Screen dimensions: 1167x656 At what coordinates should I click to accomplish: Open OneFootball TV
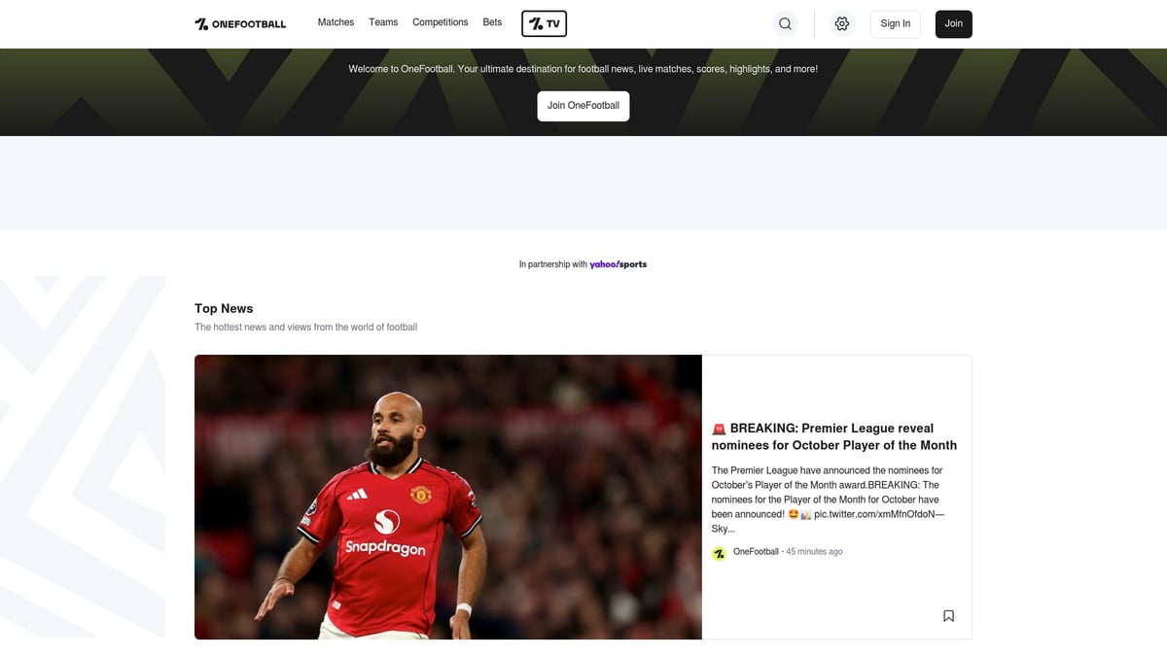[x=543, y=23]
